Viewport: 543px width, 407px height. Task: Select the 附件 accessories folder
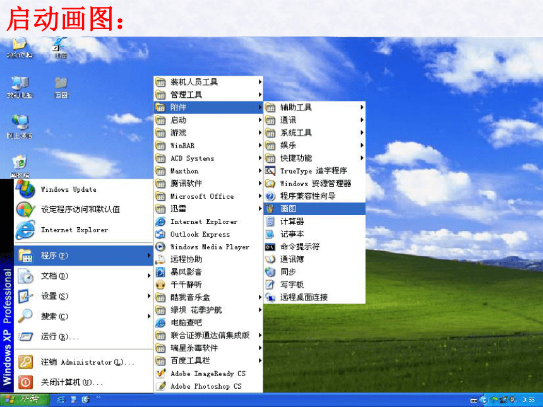208,107
